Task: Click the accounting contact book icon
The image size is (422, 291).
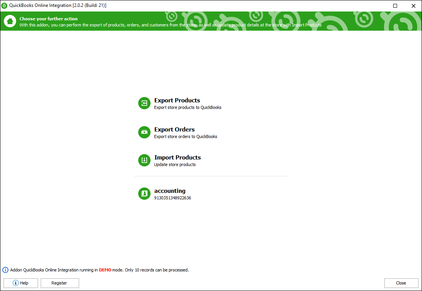Action: (x=144, y=194)
